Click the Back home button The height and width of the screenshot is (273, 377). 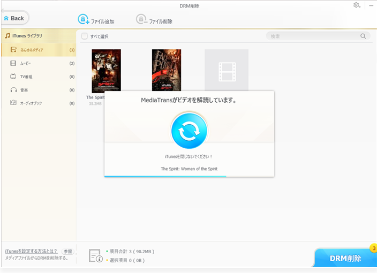(15, 18)
